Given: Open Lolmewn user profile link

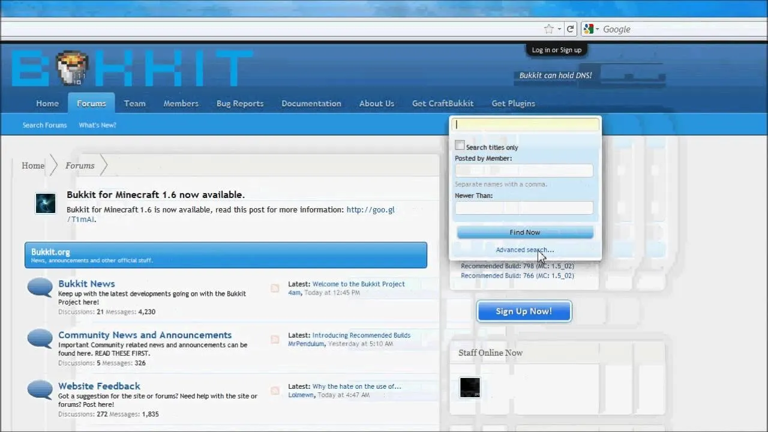Looking at the screenshot, I should point(301,395).
